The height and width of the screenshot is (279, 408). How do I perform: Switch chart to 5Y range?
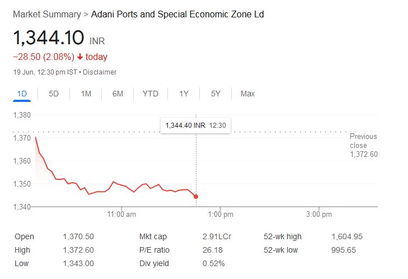coord(215,94)
